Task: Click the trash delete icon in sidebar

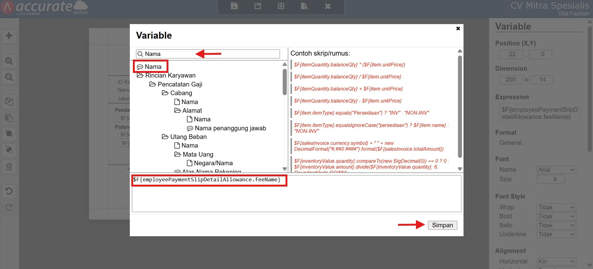Action: point(9,167)
